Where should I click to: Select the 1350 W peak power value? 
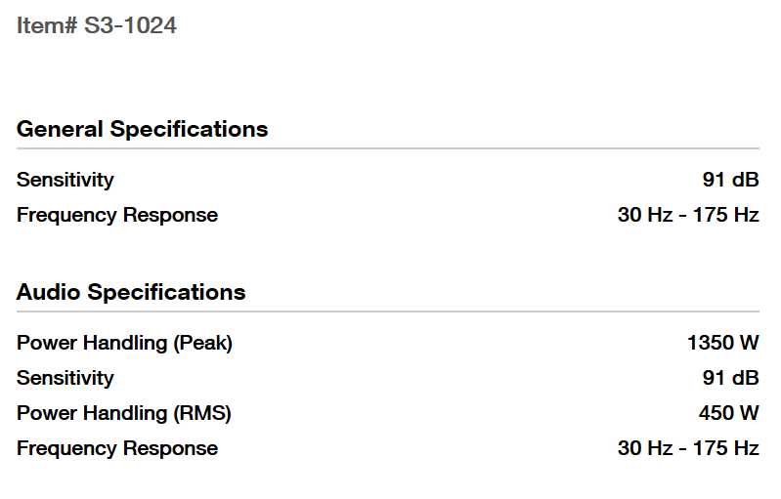pos(722,343)
